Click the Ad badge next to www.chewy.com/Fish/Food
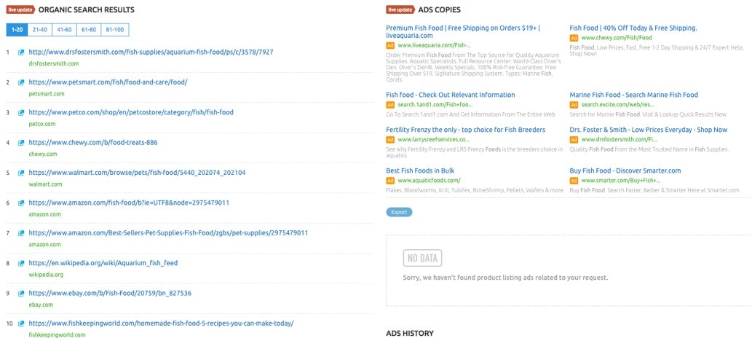Viewport: 752px width, 341px height. [x=574, y=37]
